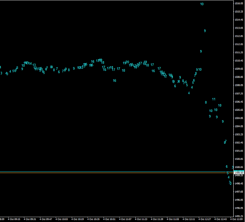Screen dimensions: 245x222
Task: Click the 1508.05 price axis label
Action: coord(239,85)
